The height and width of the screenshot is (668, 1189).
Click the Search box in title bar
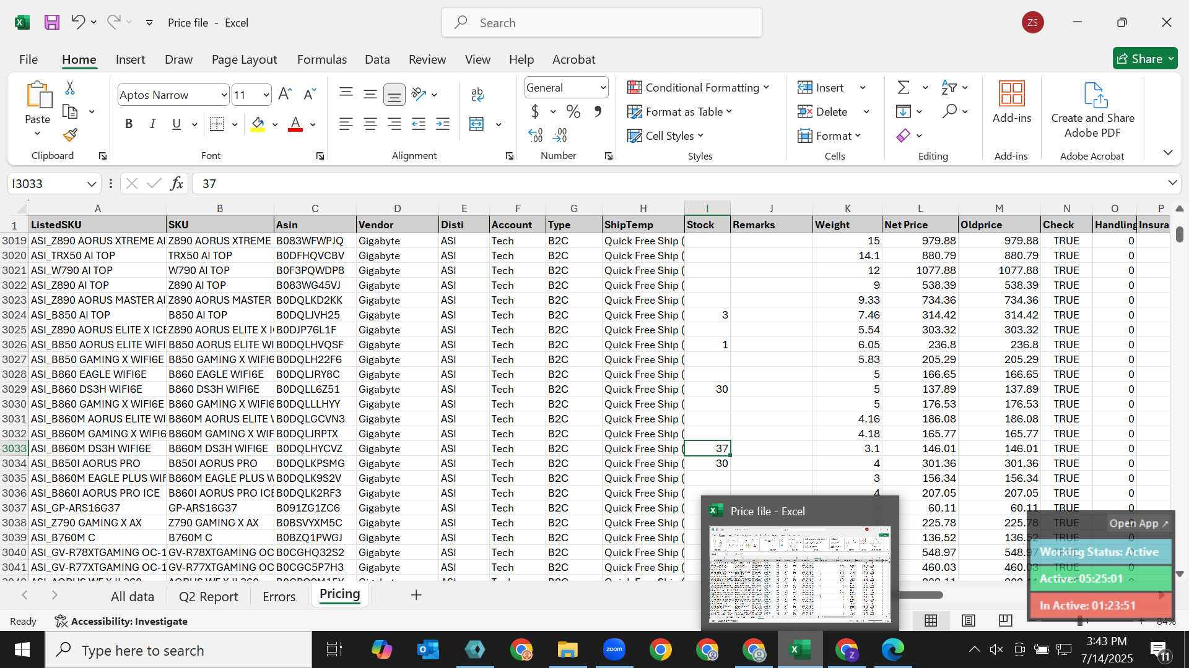click(601, 22)
